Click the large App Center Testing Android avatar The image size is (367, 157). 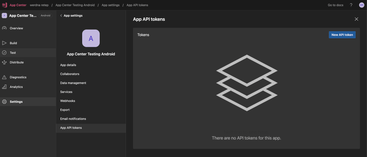[91, 38]
